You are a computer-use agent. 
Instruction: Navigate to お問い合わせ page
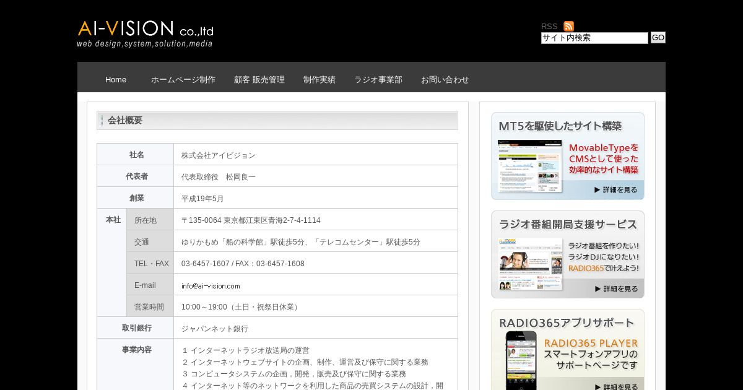(x=445, y=79)
